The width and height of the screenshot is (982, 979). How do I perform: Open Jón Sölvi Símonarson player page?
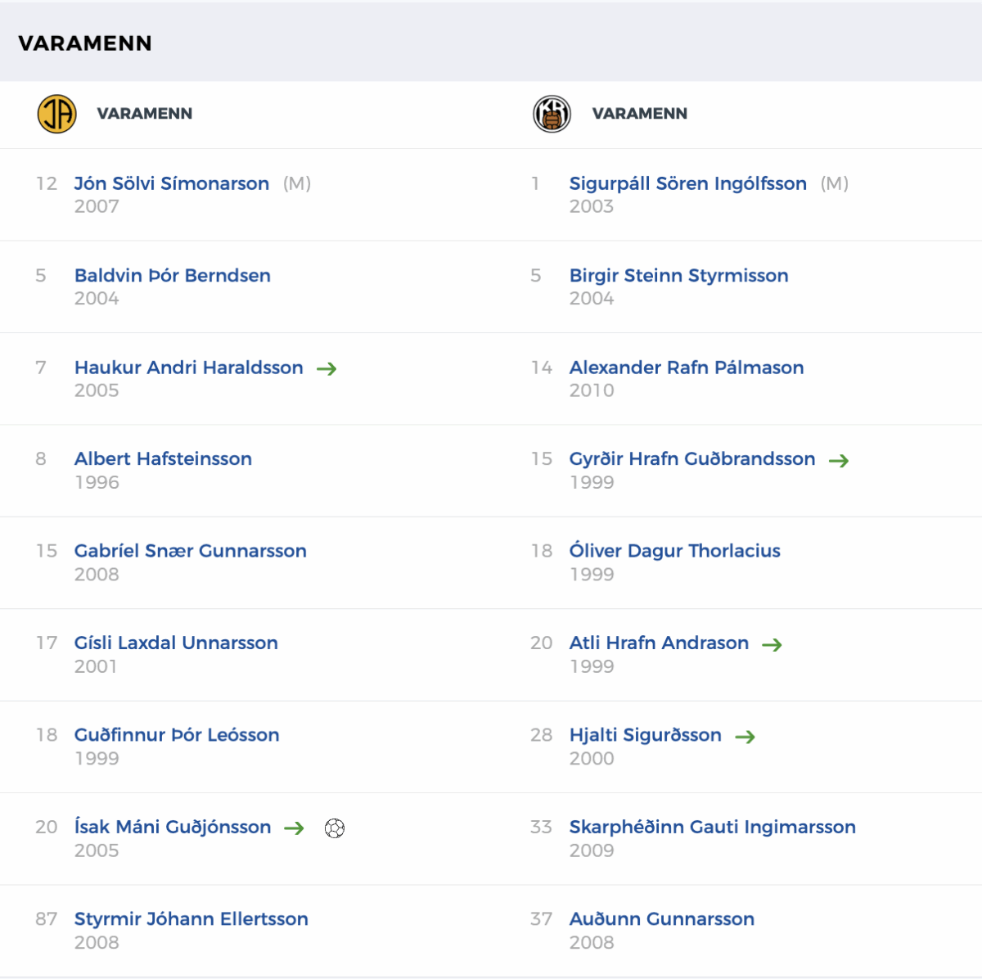(x=172, y=183)
